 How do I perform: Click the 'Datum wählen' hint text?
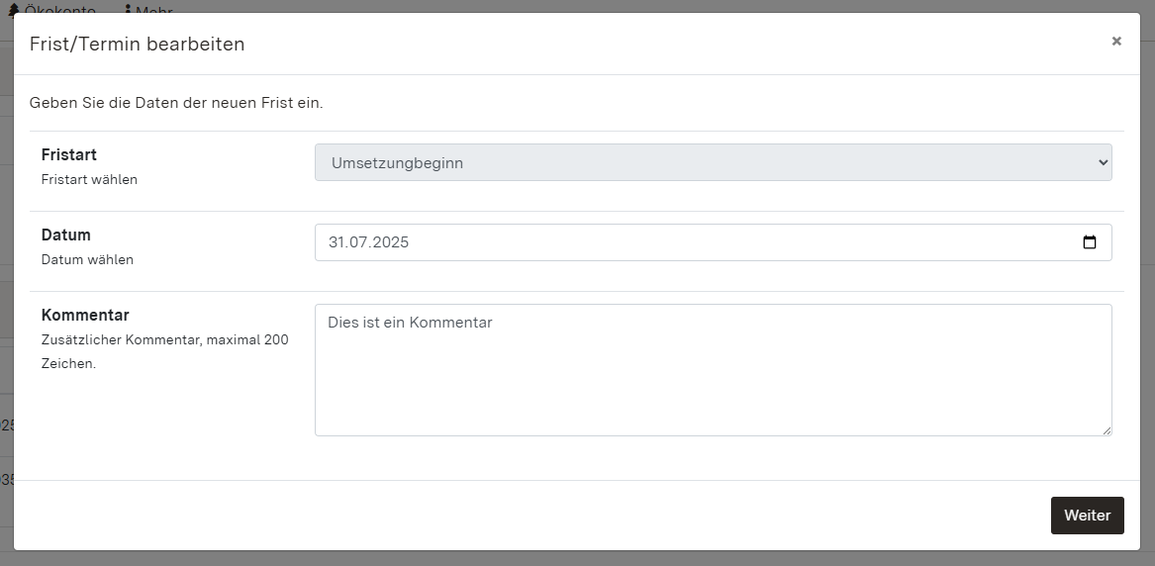tap(87, 260)
